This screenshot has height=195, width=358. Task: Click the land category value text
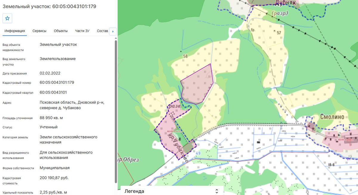click(69, 140)
